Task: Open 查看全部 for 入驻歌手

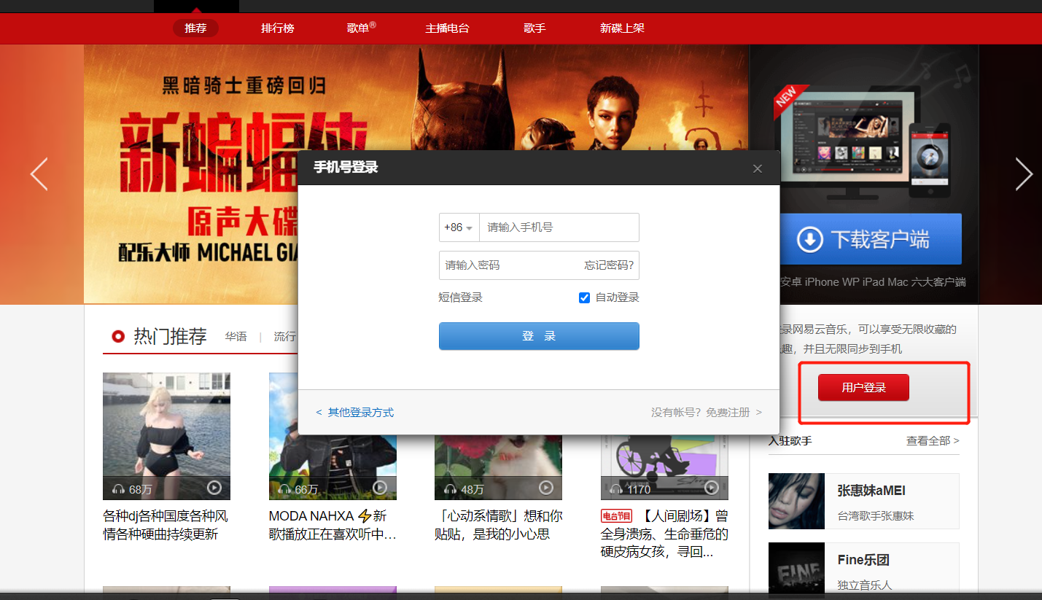Action: [x=933, y=441]
